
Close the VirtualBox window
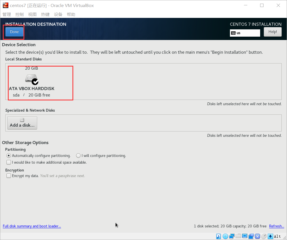pos(278,6)
